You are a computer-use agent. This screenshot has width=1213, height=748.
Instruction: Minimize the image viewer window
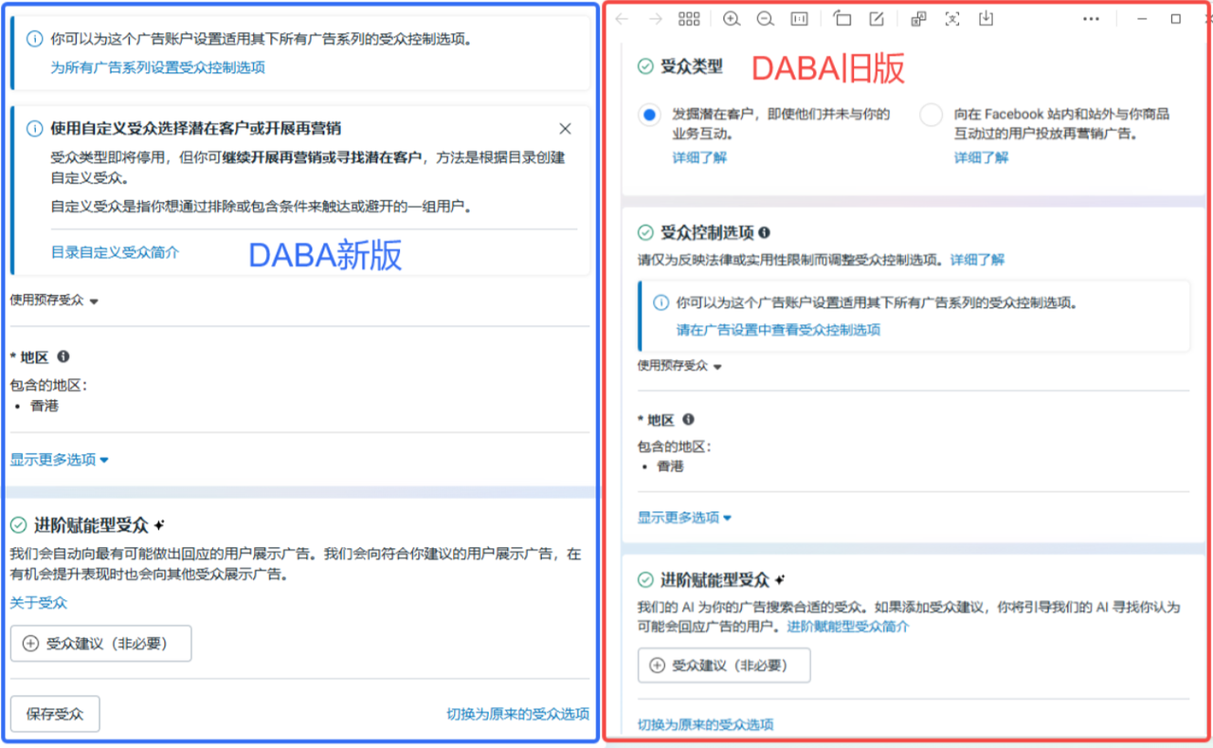[1142, 19]
